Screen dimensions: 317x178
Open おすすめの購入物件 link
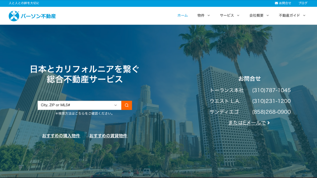point(61,136)
